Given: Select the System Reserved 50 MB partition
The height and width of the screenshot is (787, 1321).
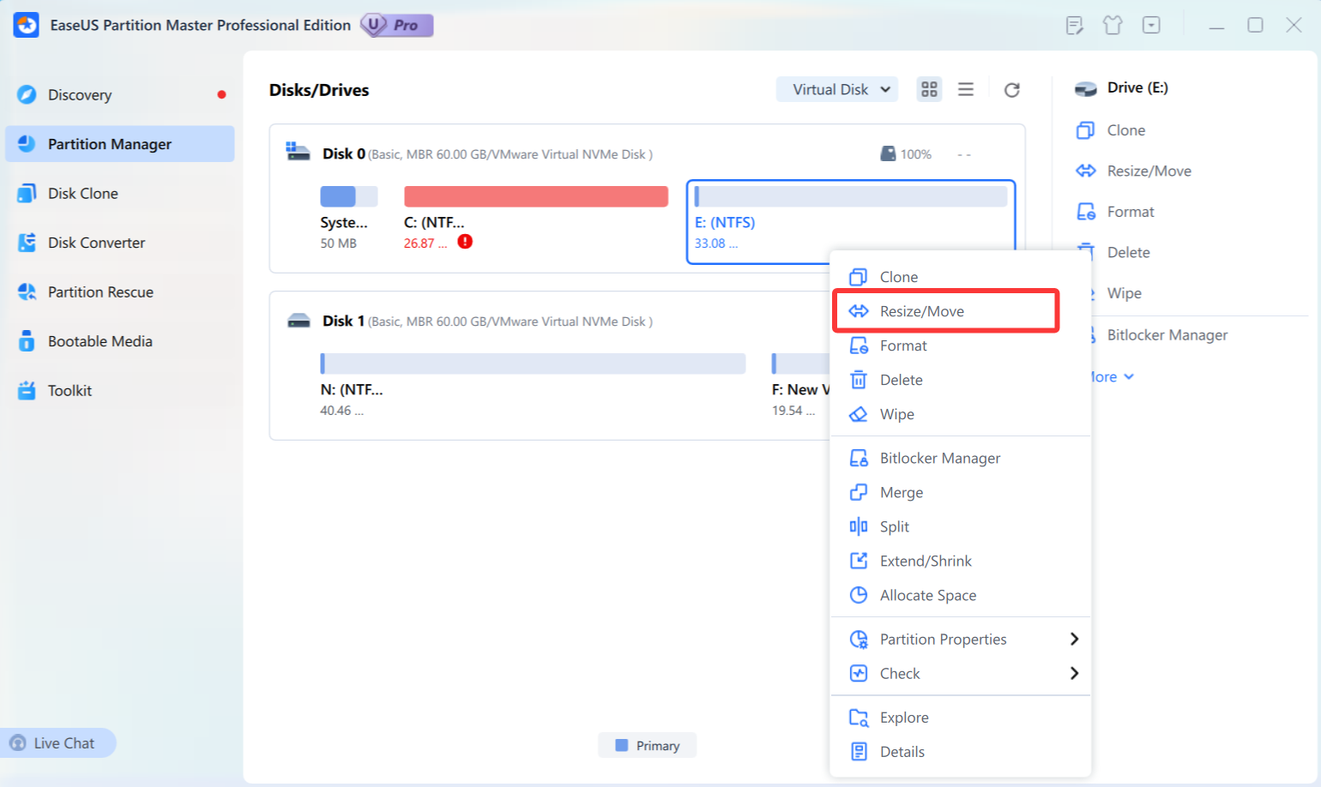Looking at the screenshot, I should pyautogui.click(x=348, y=219).
